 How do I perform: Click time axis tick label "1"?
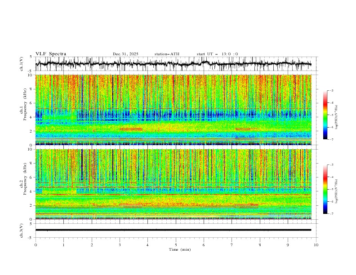(x=63, y=245)
